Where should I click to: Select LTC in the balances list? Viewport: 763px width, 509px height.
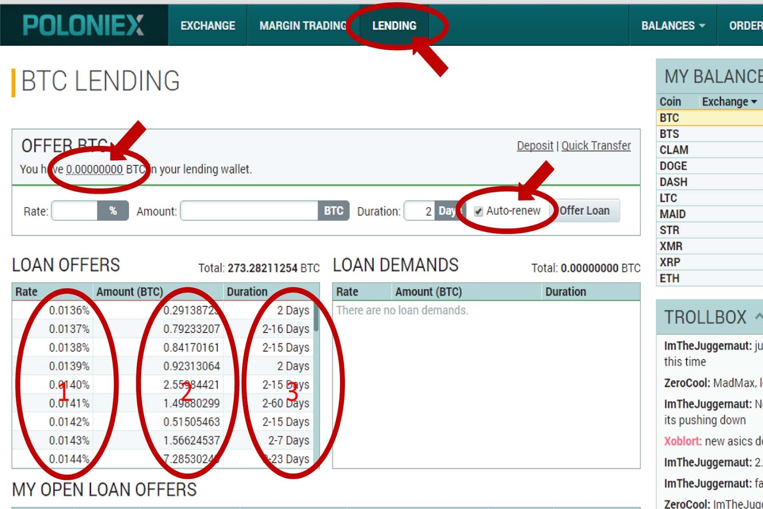coord(710,198)
